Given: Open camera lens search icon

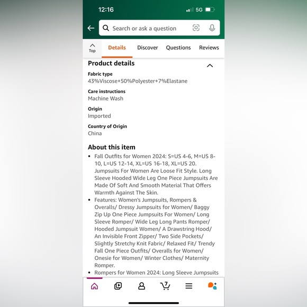Looking at the screenshot, I should click(196, 28).
